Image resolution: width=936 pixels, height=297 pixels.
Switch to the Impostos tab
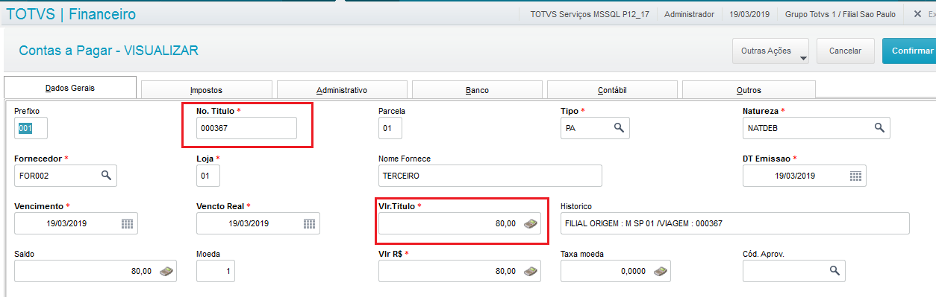point(206,90)
